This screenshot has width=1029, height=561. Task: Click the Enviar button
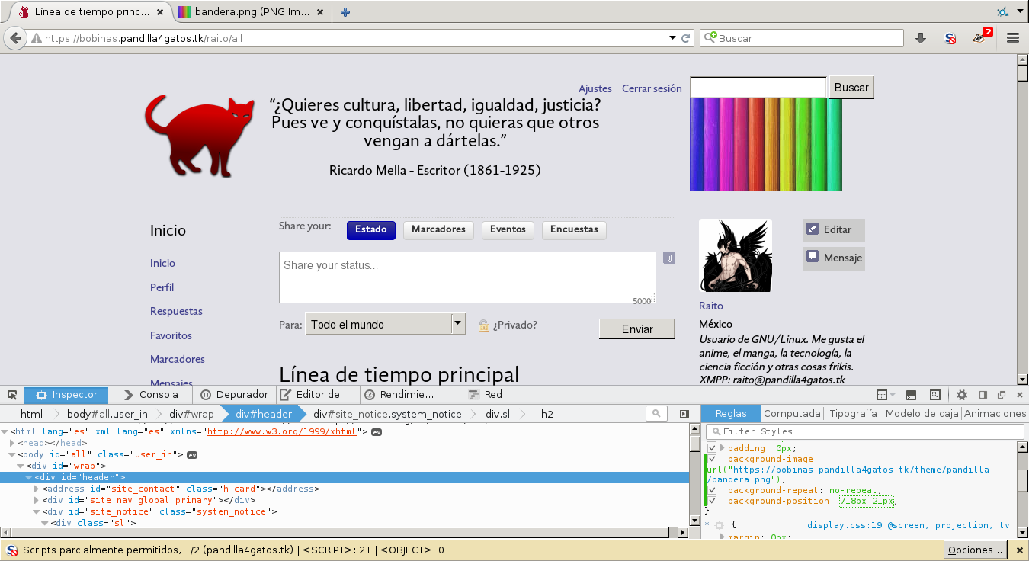(x=637, y=329)
